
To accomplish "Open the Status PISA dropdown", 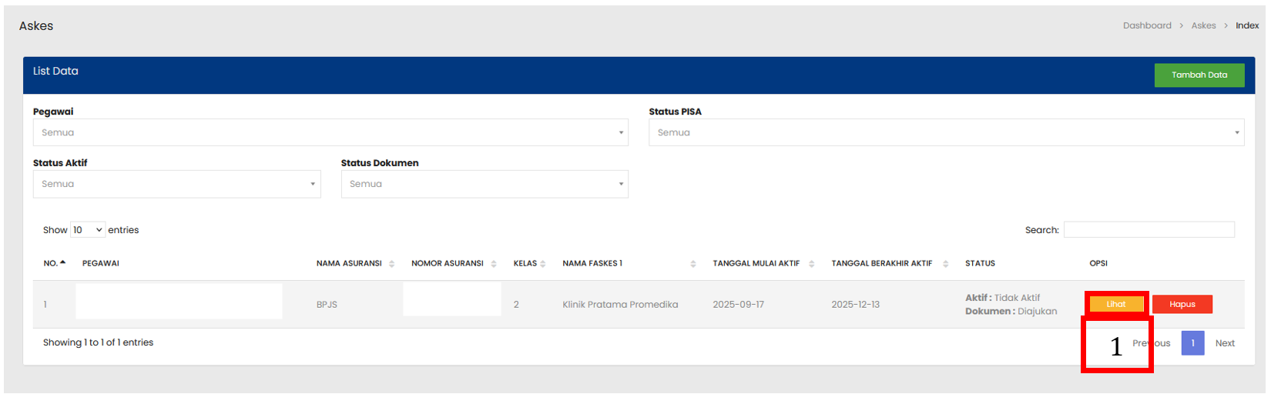I will pyautogui.click(x=945, y=132).
